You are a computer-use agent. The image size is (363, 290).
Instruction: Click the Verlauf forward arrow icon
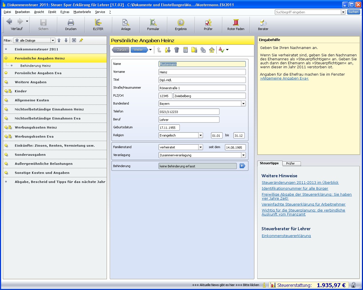click(20, 22)
